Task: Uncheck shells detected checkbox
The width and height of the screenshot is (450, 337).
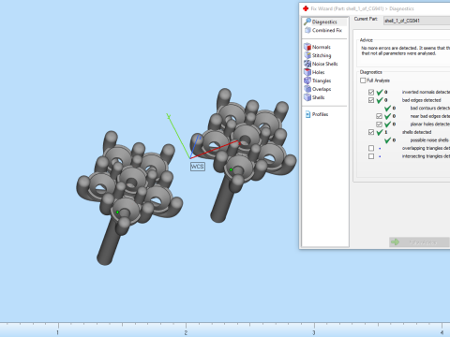Action: click(371, 132)
